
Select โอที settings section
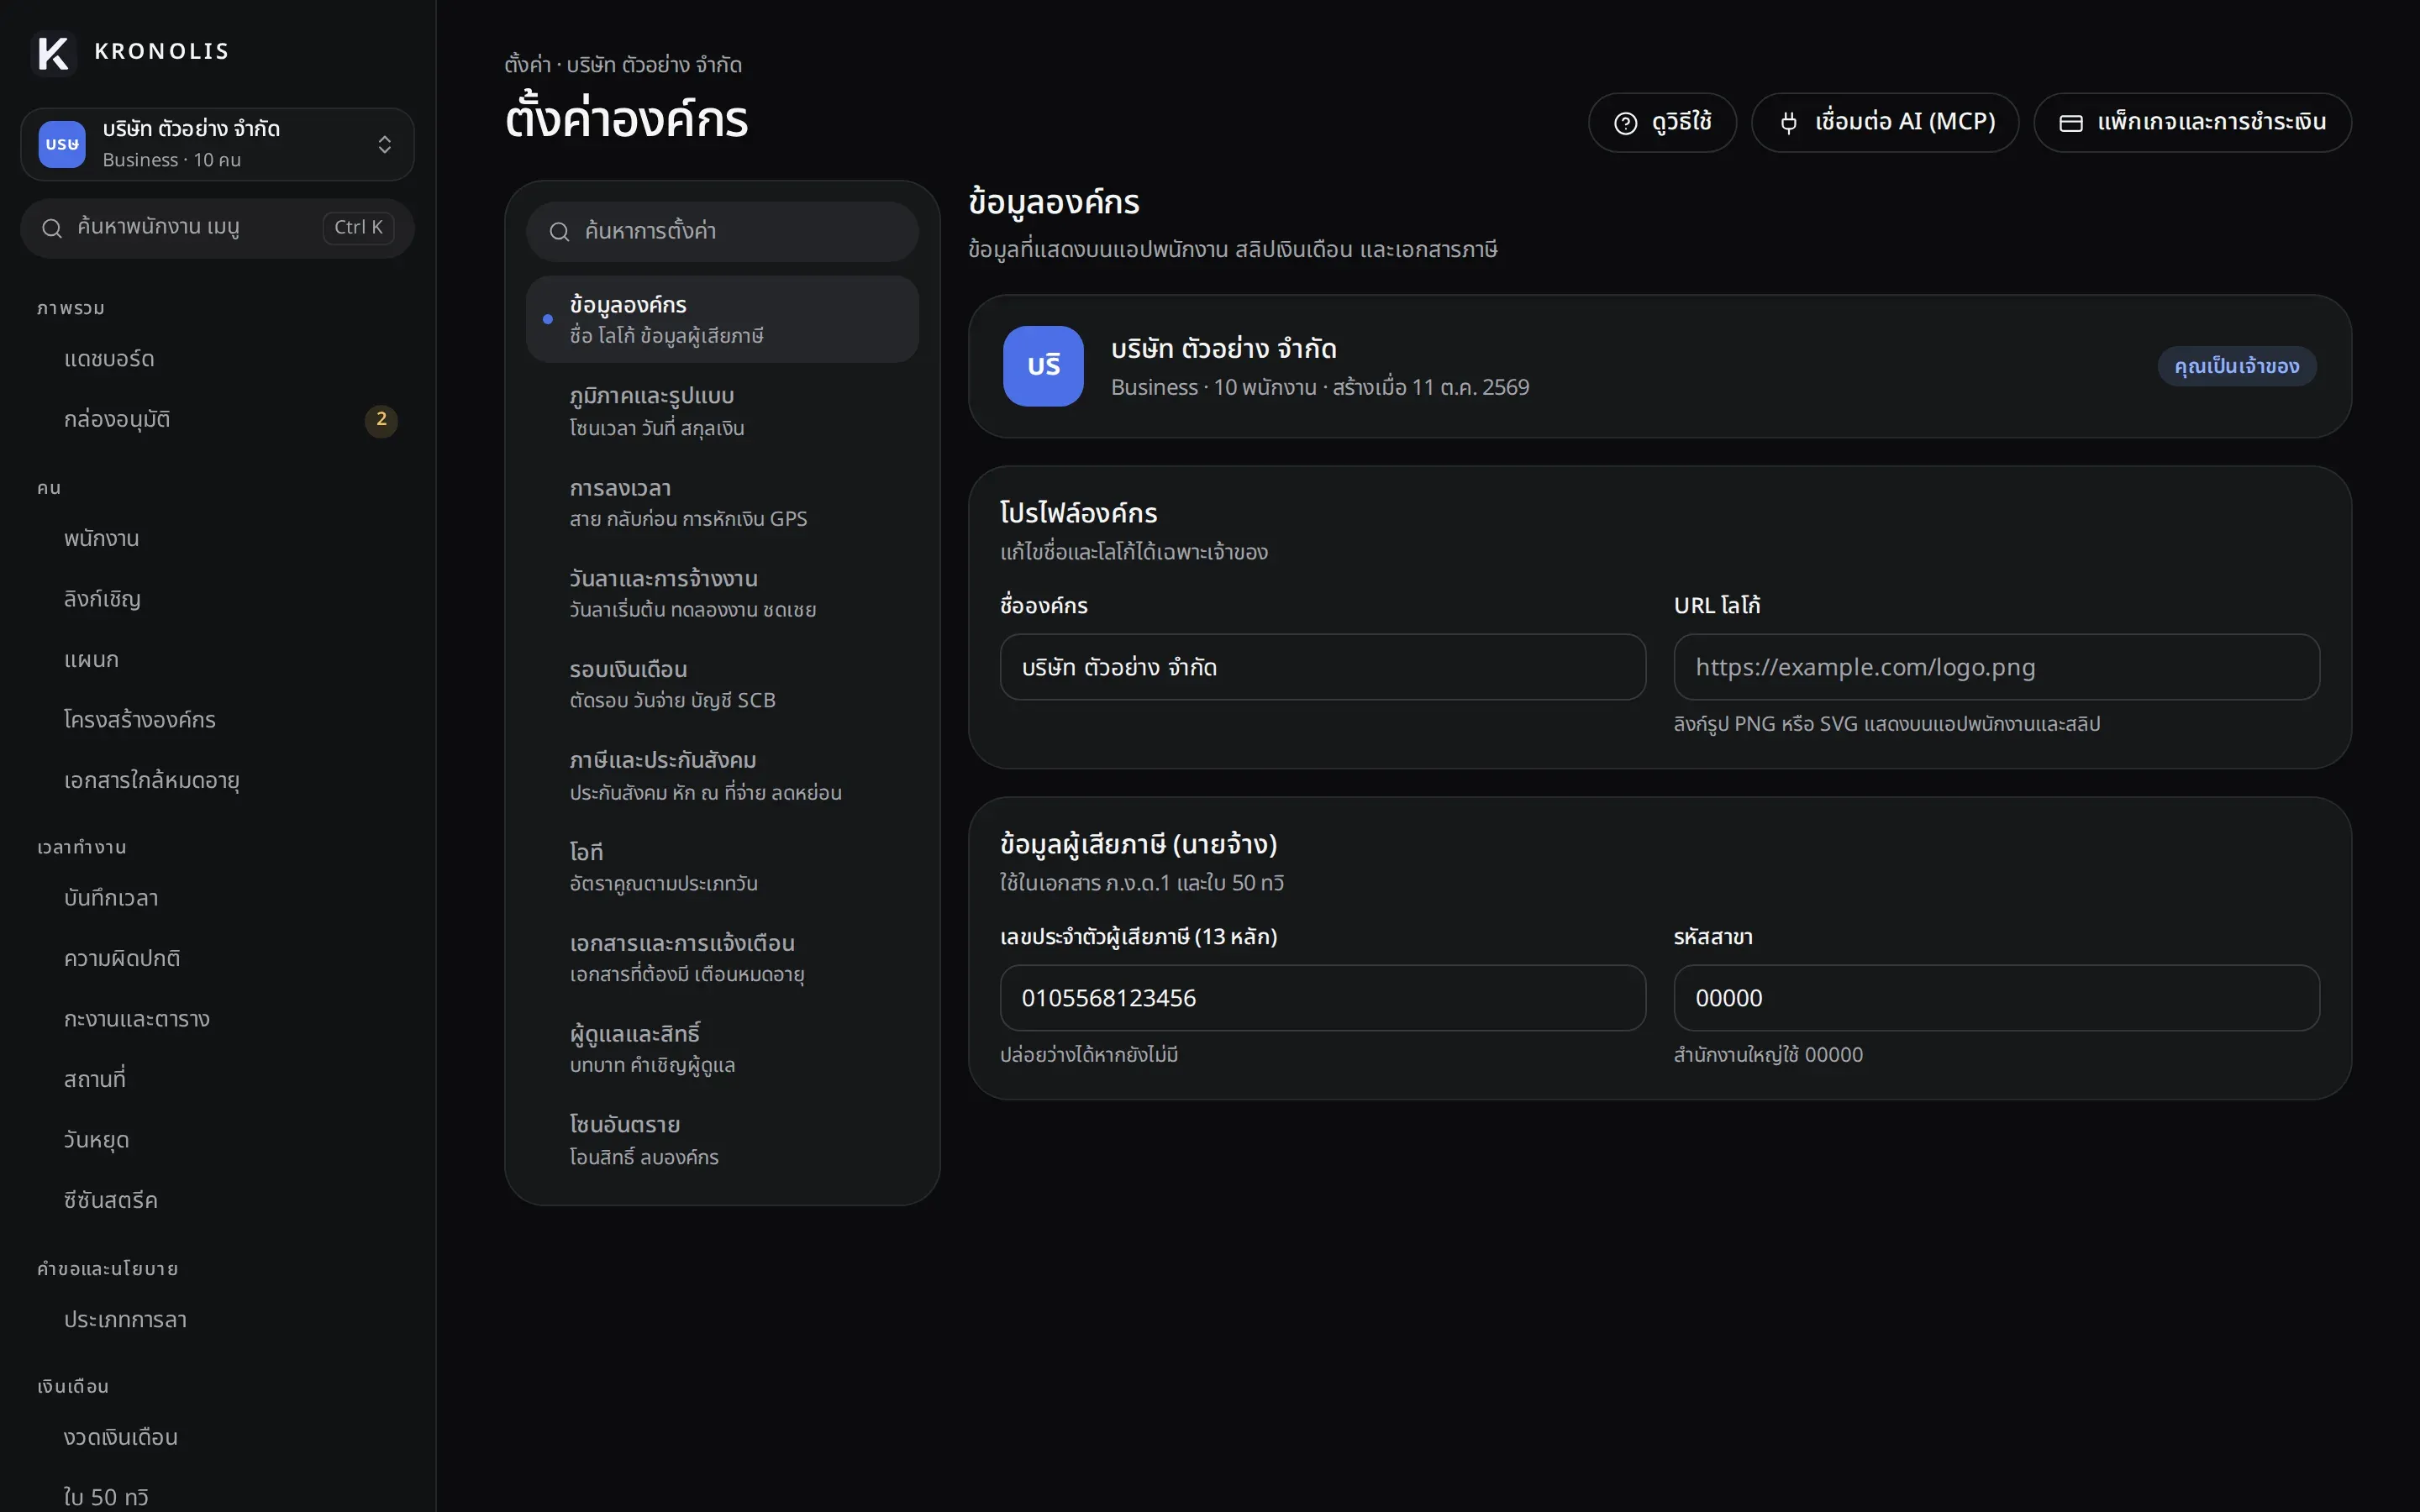(722, 866)
